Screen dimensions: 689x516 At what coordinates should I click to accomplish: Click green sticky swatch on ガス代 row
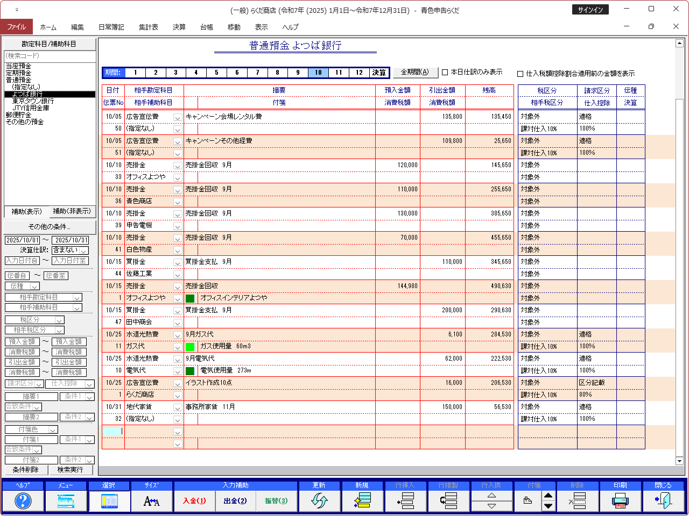(x=190, y=347)
